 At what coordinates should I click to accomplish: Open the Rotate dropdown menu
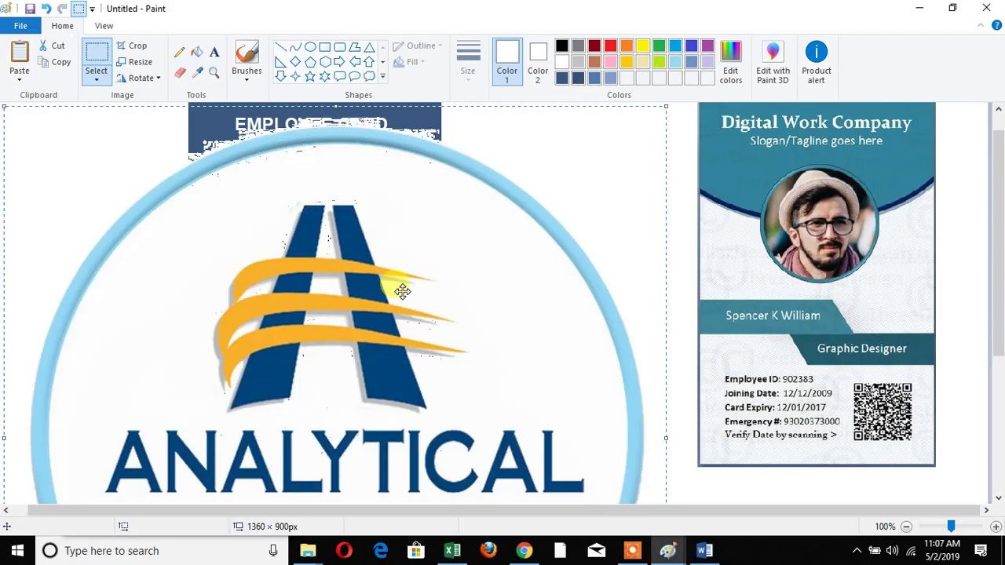[138, 78]
